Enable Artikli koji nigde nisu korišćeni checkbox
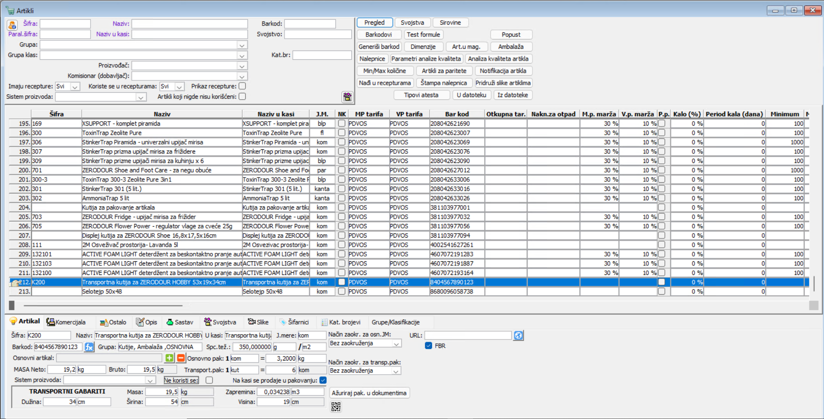This screenshot has width=824, height=419. [x=242, y=96]
